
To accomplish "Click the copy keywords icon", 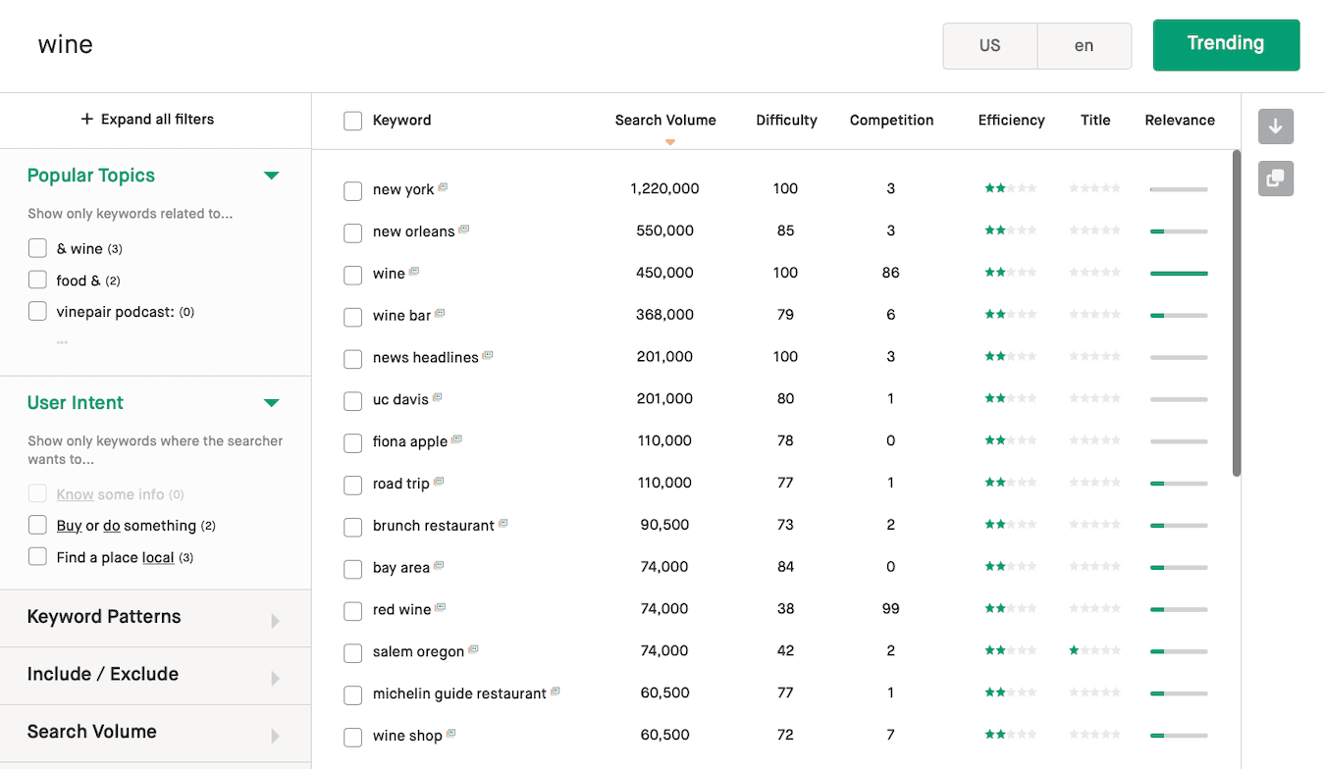I will tap(1276, 179).
